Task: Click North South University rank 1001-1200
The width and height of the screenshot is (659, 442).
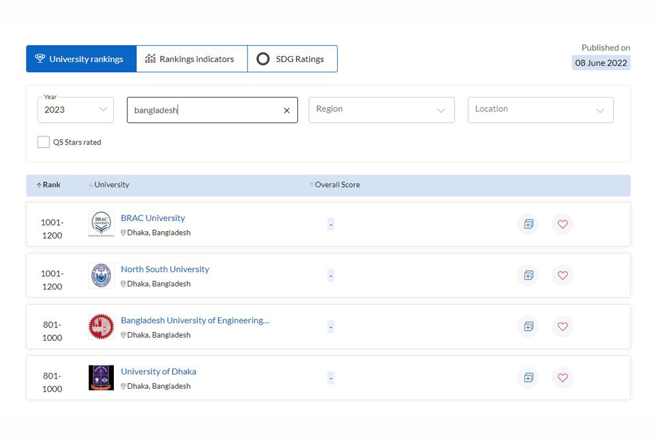Action: tap(52, 280)
